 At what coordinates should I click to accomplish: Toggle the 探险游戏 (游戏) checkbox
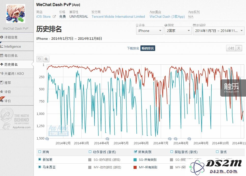172,152
